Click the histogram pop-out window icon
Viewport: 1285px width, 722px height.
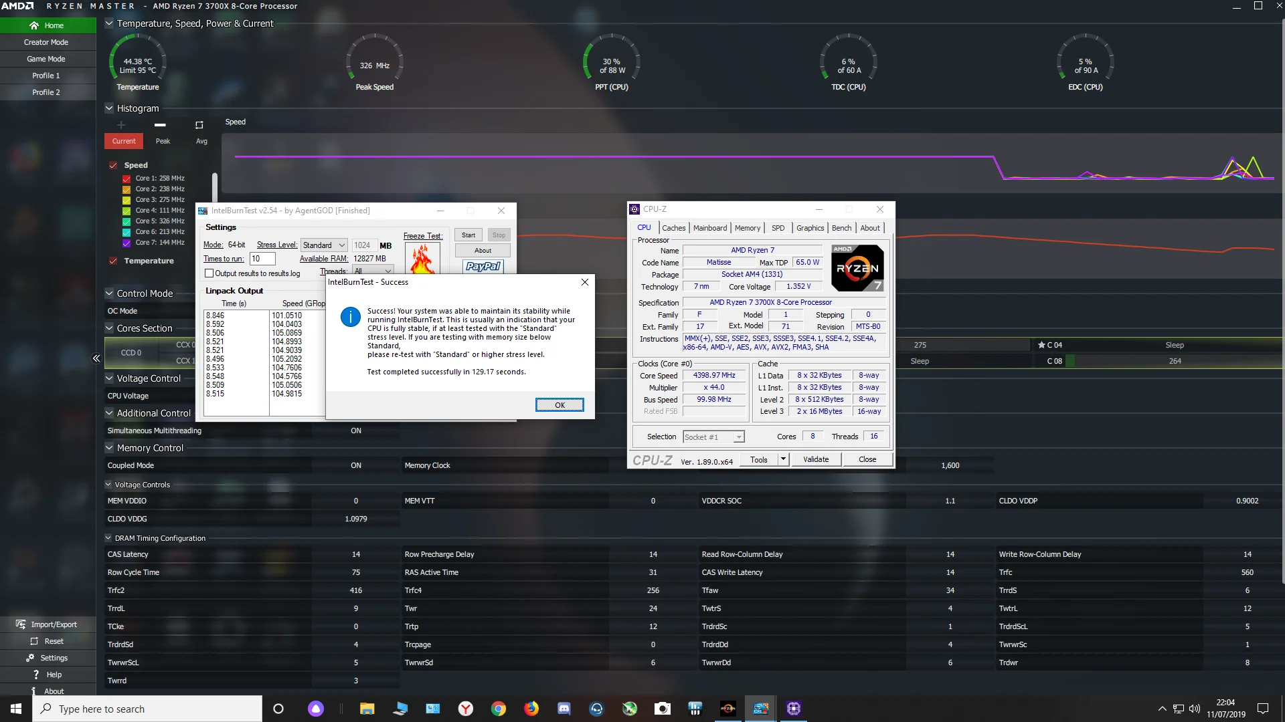pyautogui.click(x=199, y=125)
